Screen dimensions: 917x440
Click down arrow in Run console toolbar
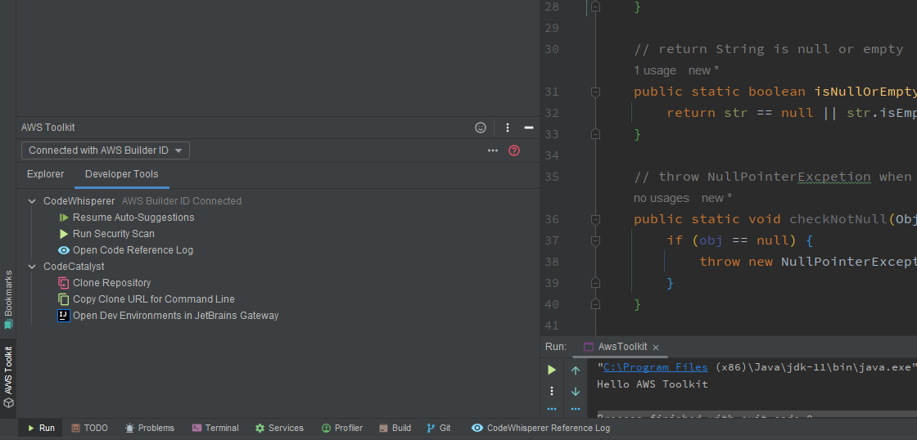(576, 392)
